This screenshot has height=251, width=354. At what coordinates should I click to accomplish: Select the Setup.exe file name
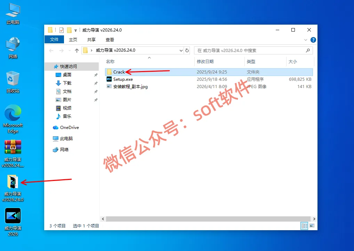[x=123, y=79]
